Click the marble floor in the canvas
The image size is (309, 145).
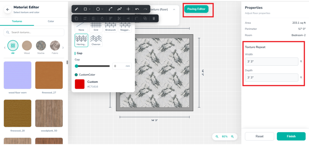click(x=154, y=73)
